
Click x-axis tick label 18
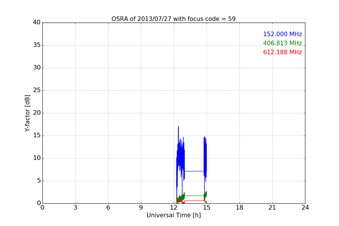240,208
